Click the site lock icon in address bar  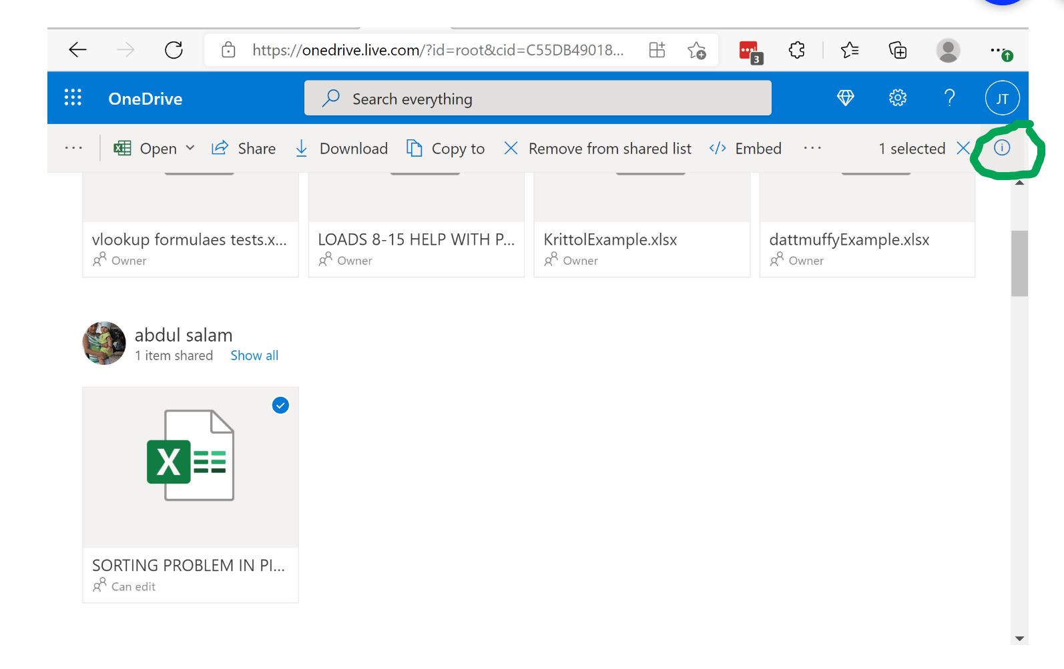point(228,50)
